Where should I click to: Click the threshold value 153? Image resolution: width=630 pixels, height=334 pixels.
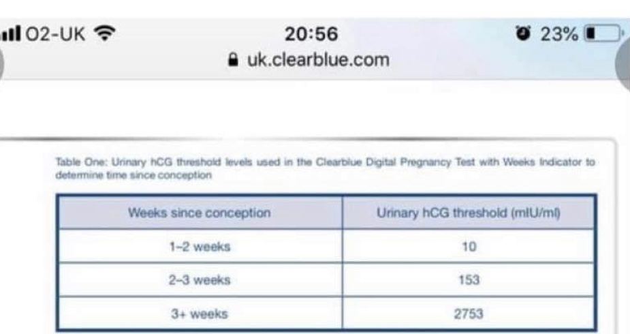click(x=469, y=280)
